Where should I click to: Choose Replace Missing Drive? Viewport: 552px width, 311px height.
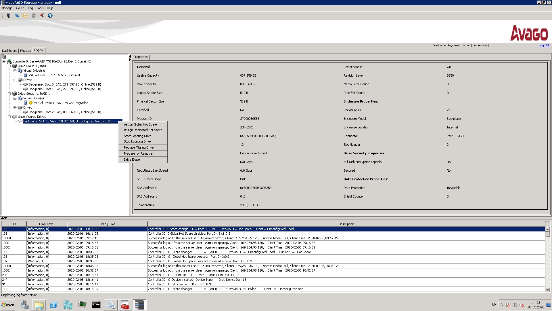(143, 147)
